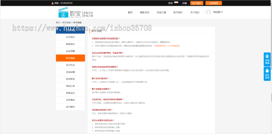
Task: Open 电影项目 in main navigation
Action: point(144,12)
